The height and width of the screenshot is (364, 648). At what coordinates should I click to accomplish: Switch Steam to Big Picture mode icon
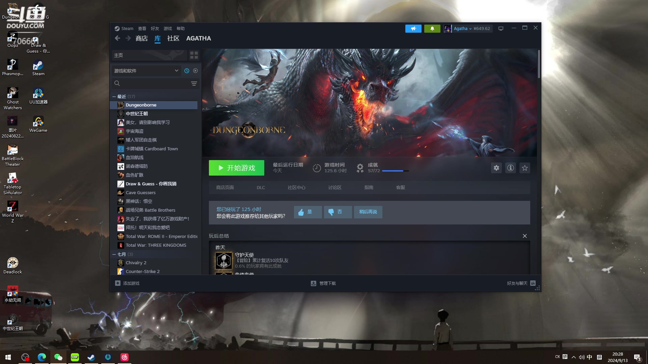point(501,29)
